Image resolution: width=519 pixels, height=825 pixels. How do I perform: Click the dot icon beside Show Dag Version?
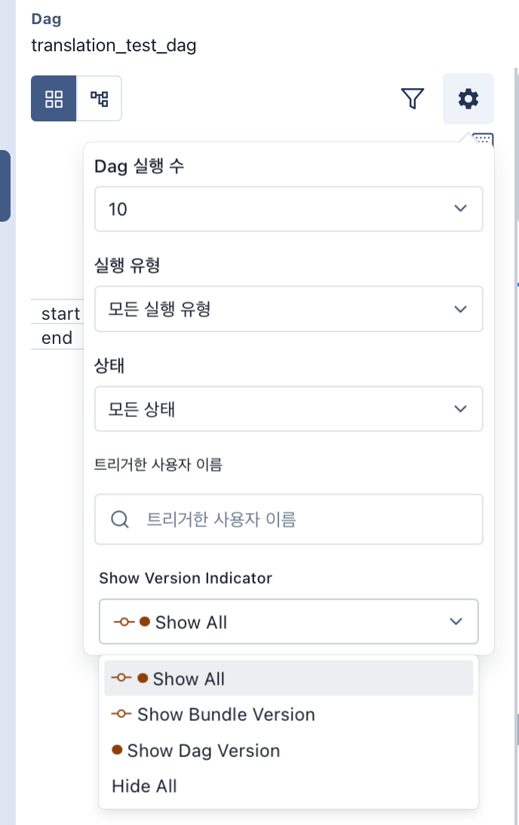point(117,750)
